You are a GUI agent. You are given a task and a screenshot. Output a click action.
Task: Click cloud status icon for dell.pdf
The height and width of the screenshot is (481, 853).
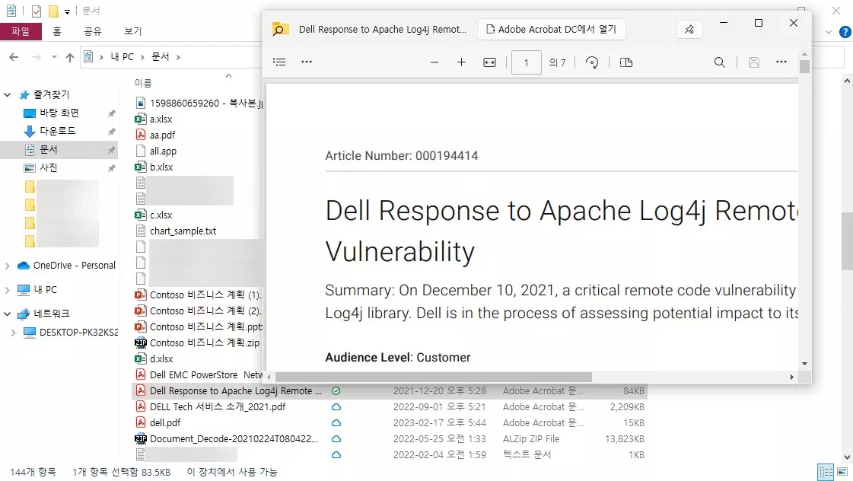click(336, 423)
